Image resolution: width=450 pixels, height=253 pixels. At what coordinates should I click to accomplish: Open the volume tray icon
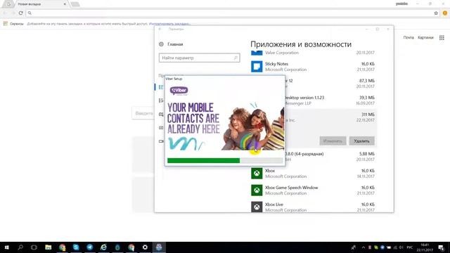coord(401,247)
